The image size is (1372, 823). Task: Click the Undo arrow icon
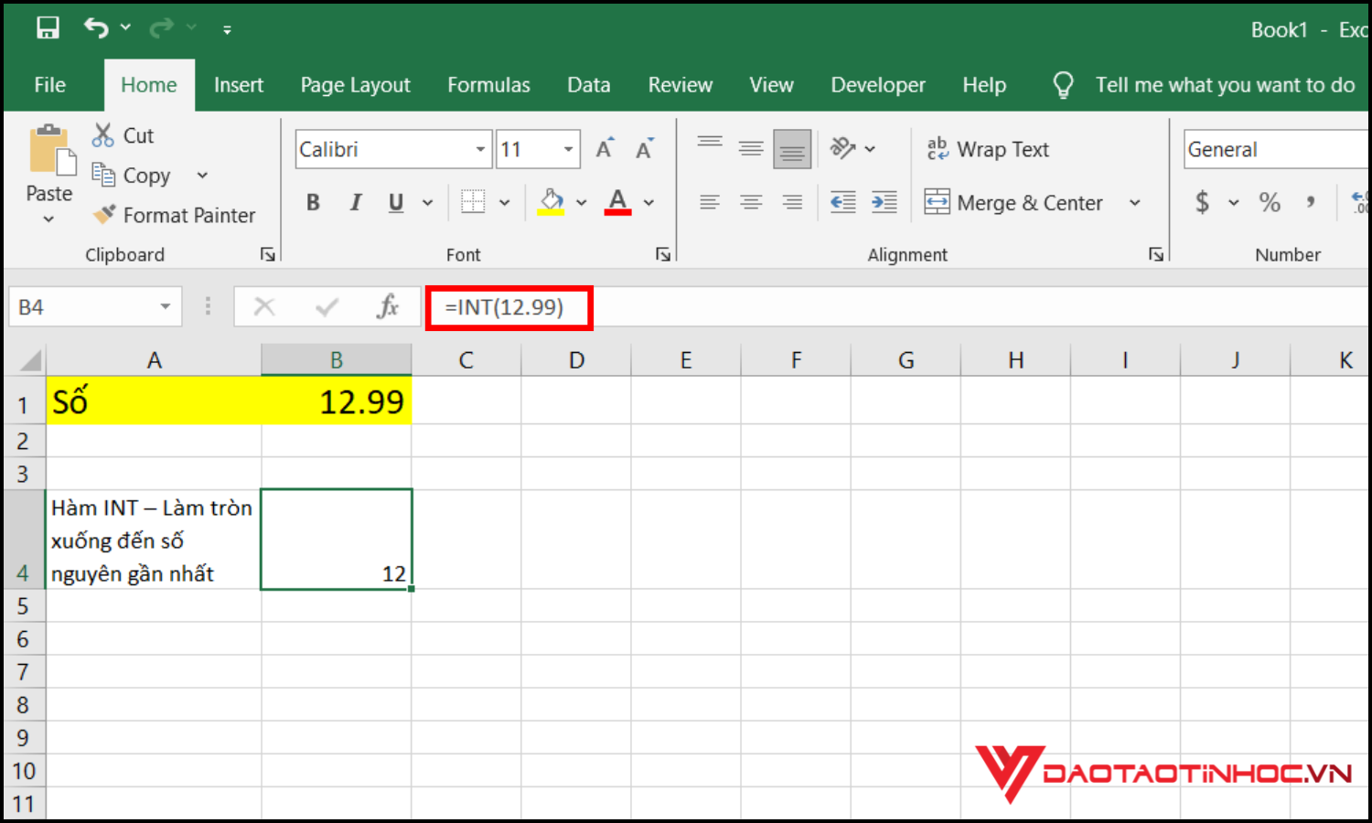point(96,28)
